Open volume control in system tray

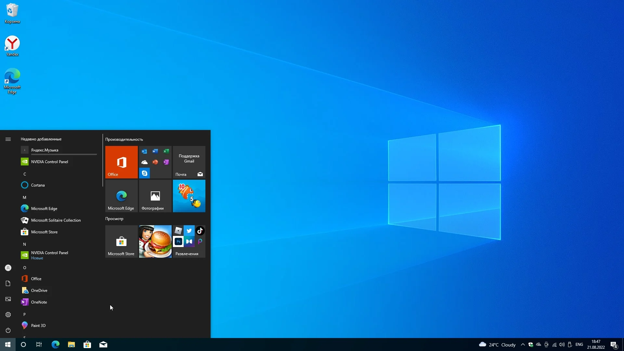pyautogui.click(x=562, y=344)
